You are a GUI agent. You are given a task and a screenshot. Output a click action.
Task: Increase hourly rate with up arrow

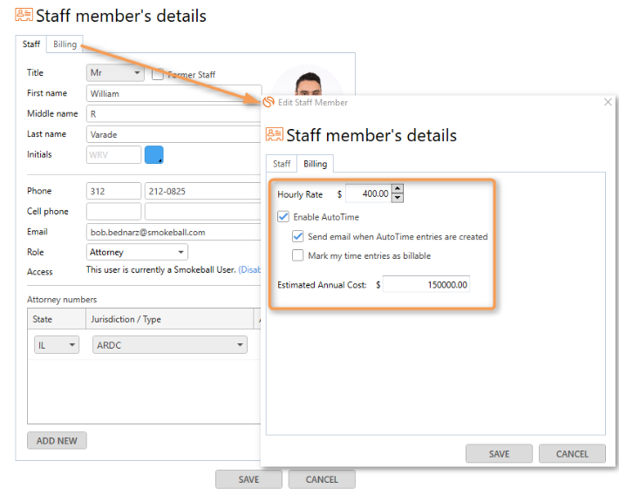point(398,188)
